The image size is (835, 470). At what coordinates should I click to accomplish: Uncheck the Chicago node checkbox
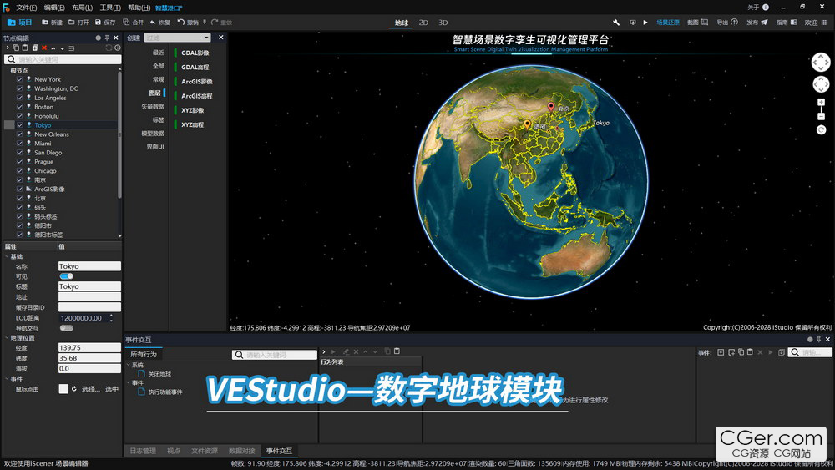click(x=20, y=171)
